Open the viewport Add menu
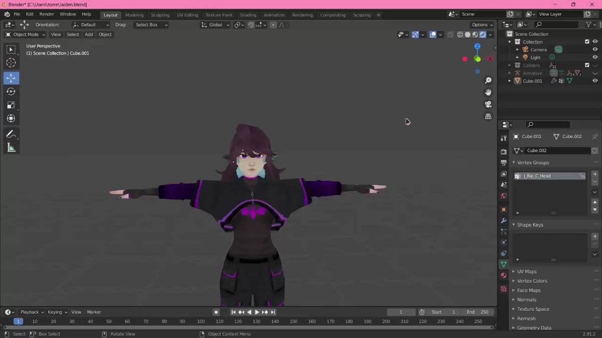This screenshot has width=602, height=338. click(x=89, y=35)
